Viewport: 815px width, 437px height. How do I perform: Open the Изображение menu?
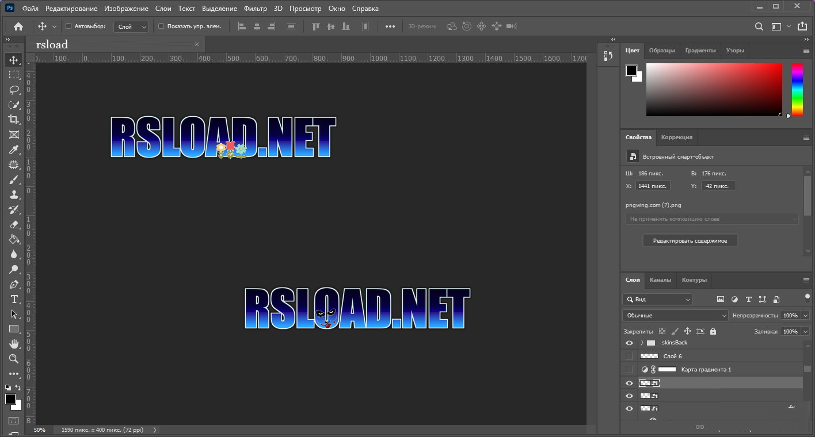coord(126,9)
